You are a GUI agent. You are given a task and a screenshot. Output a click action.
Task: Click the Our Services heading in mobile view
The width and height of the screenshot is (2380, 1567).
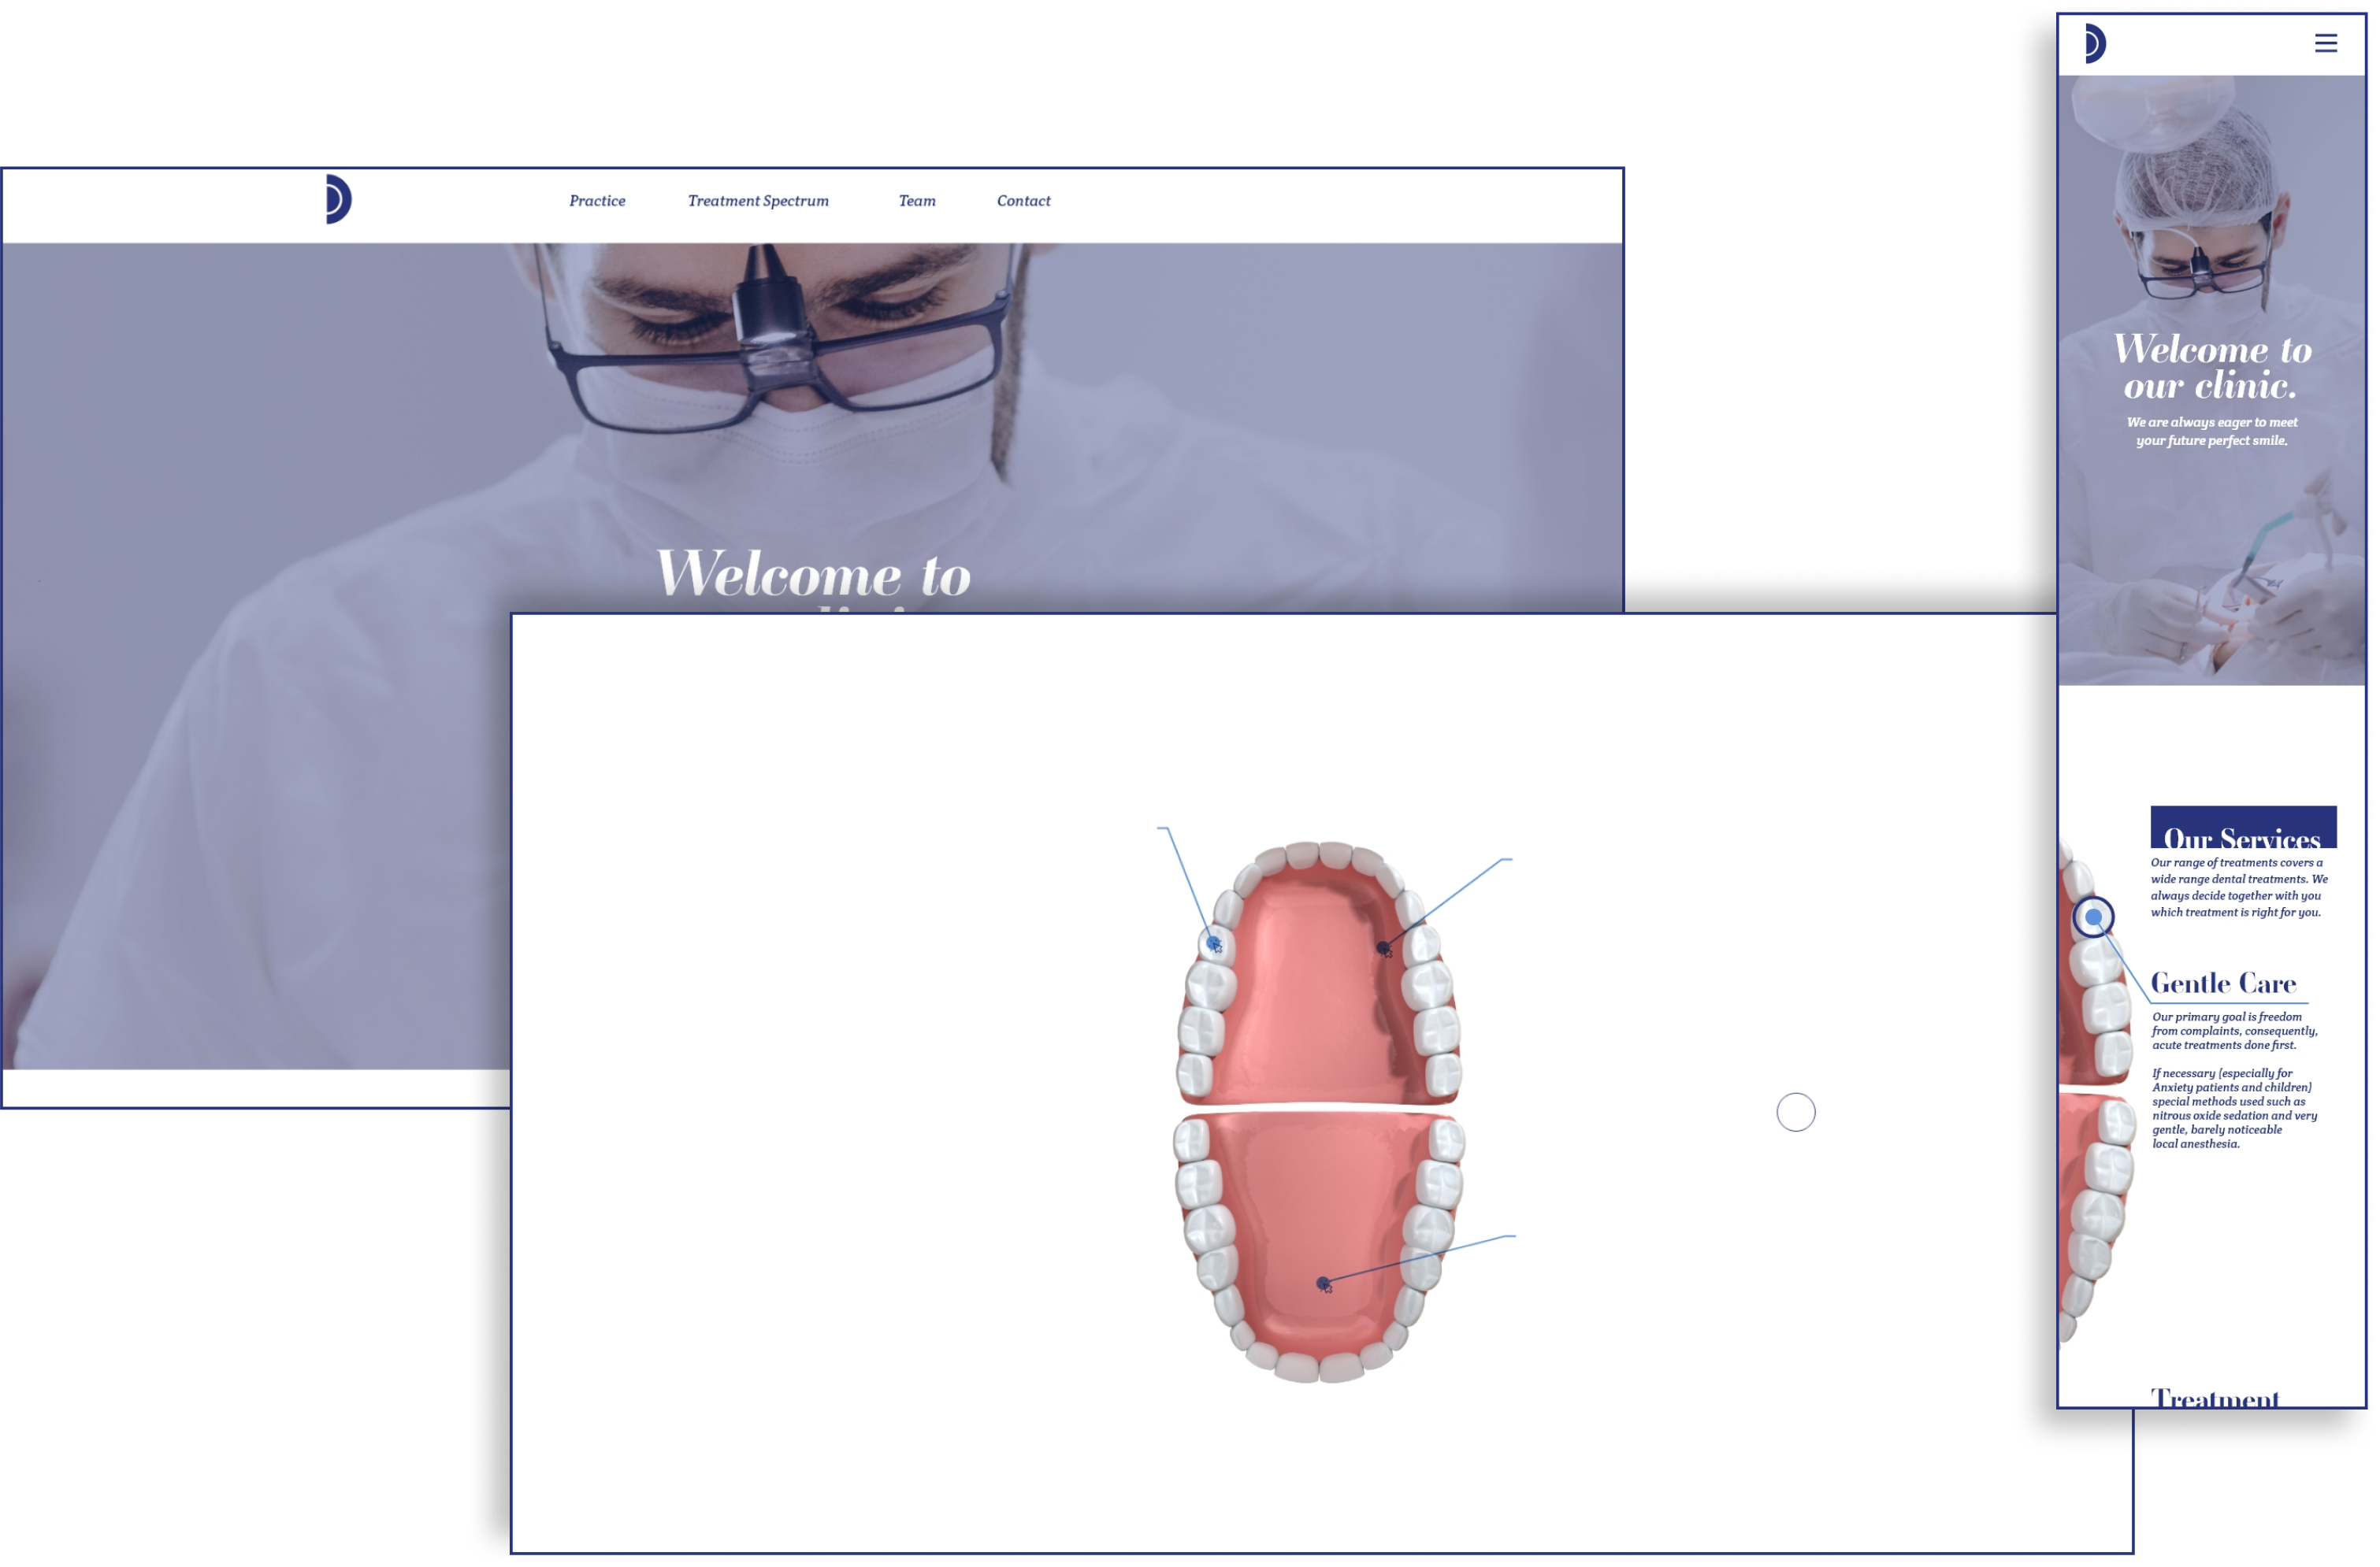(x=2242, y=828)
